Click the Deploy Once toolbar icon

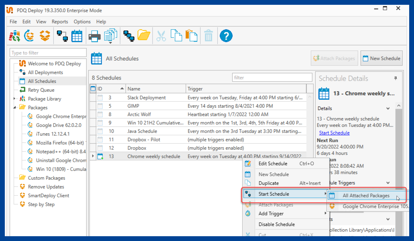pos(14,36)
